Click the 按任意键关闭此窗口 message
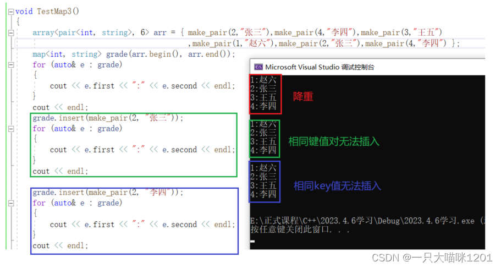This screenshot has width=501, height=268. pos(291,229)
